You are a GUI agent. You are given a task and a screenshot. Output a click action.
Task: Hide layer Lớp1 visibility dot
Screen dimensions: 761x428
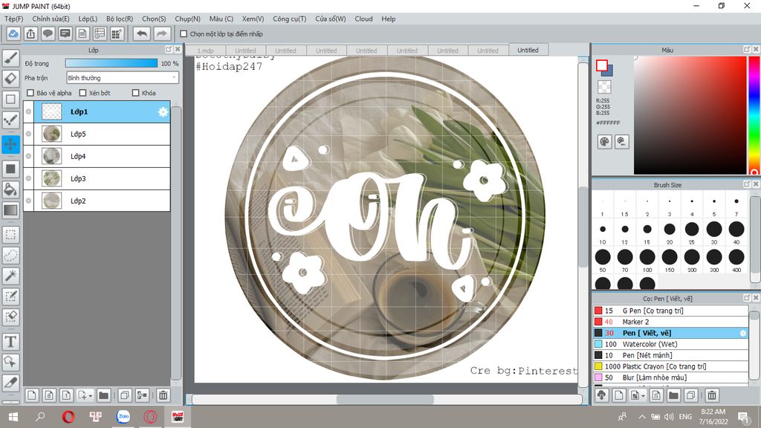point(29,111)
